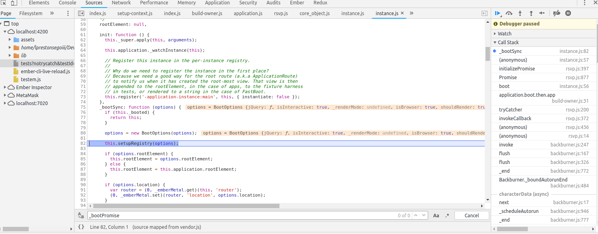Select initializePromise call stack frame

pyautogui.click(x=544, y=69)
